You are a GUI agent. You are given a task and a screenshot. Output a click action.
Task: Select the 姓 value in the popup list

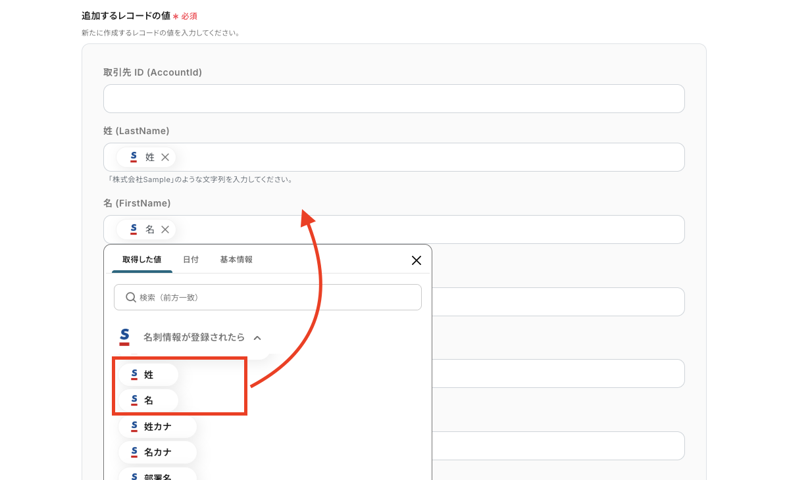click(148, 375)
